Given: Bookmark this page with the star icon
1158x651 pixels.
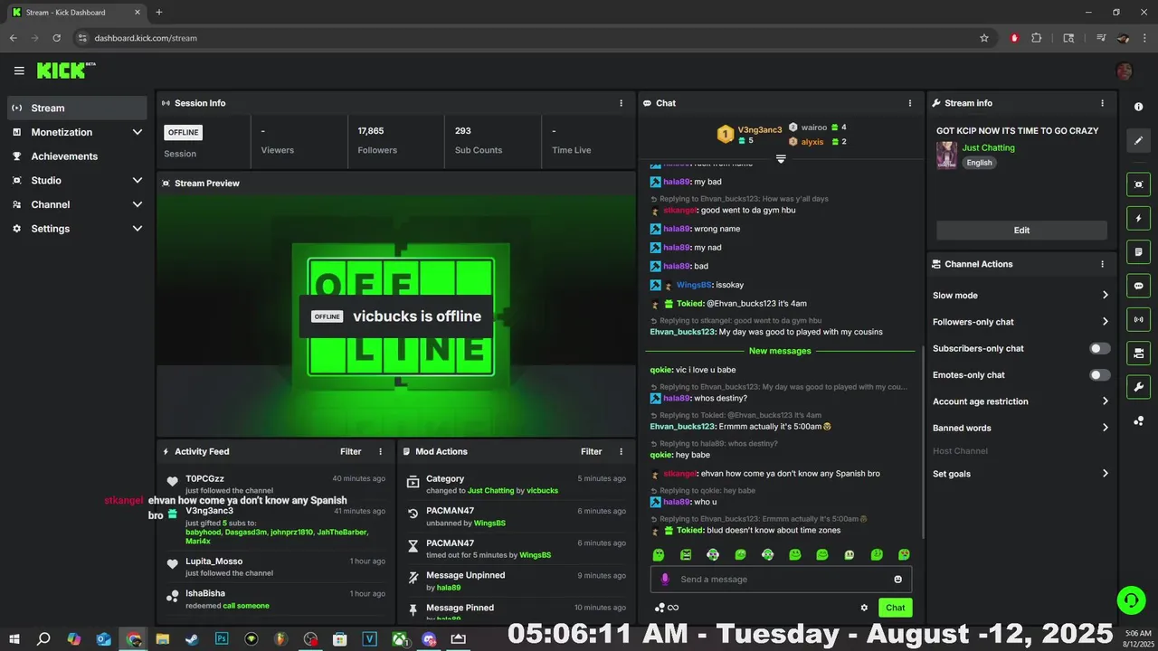Looking at the screenshot, I should 984,38.
